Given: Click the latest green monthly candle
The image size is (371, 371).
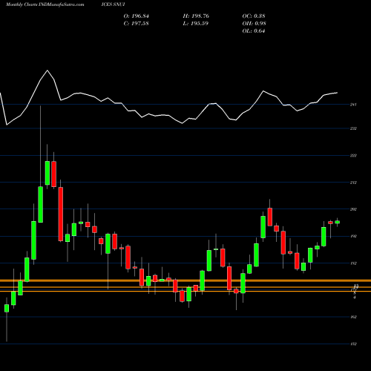Looking at the screenshot, I should tap(338, 222).
